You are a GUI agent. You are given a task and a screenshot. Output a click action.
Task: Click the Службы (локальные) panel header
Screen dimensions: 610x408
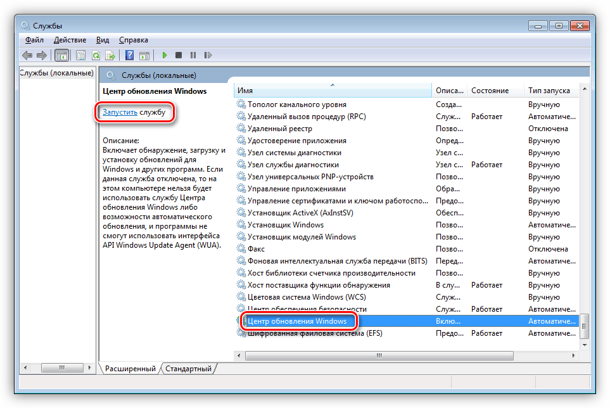(x=159, y=75)
